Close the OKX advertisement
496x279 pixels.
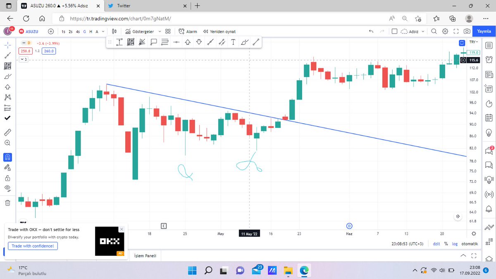[x=122, y=229]
